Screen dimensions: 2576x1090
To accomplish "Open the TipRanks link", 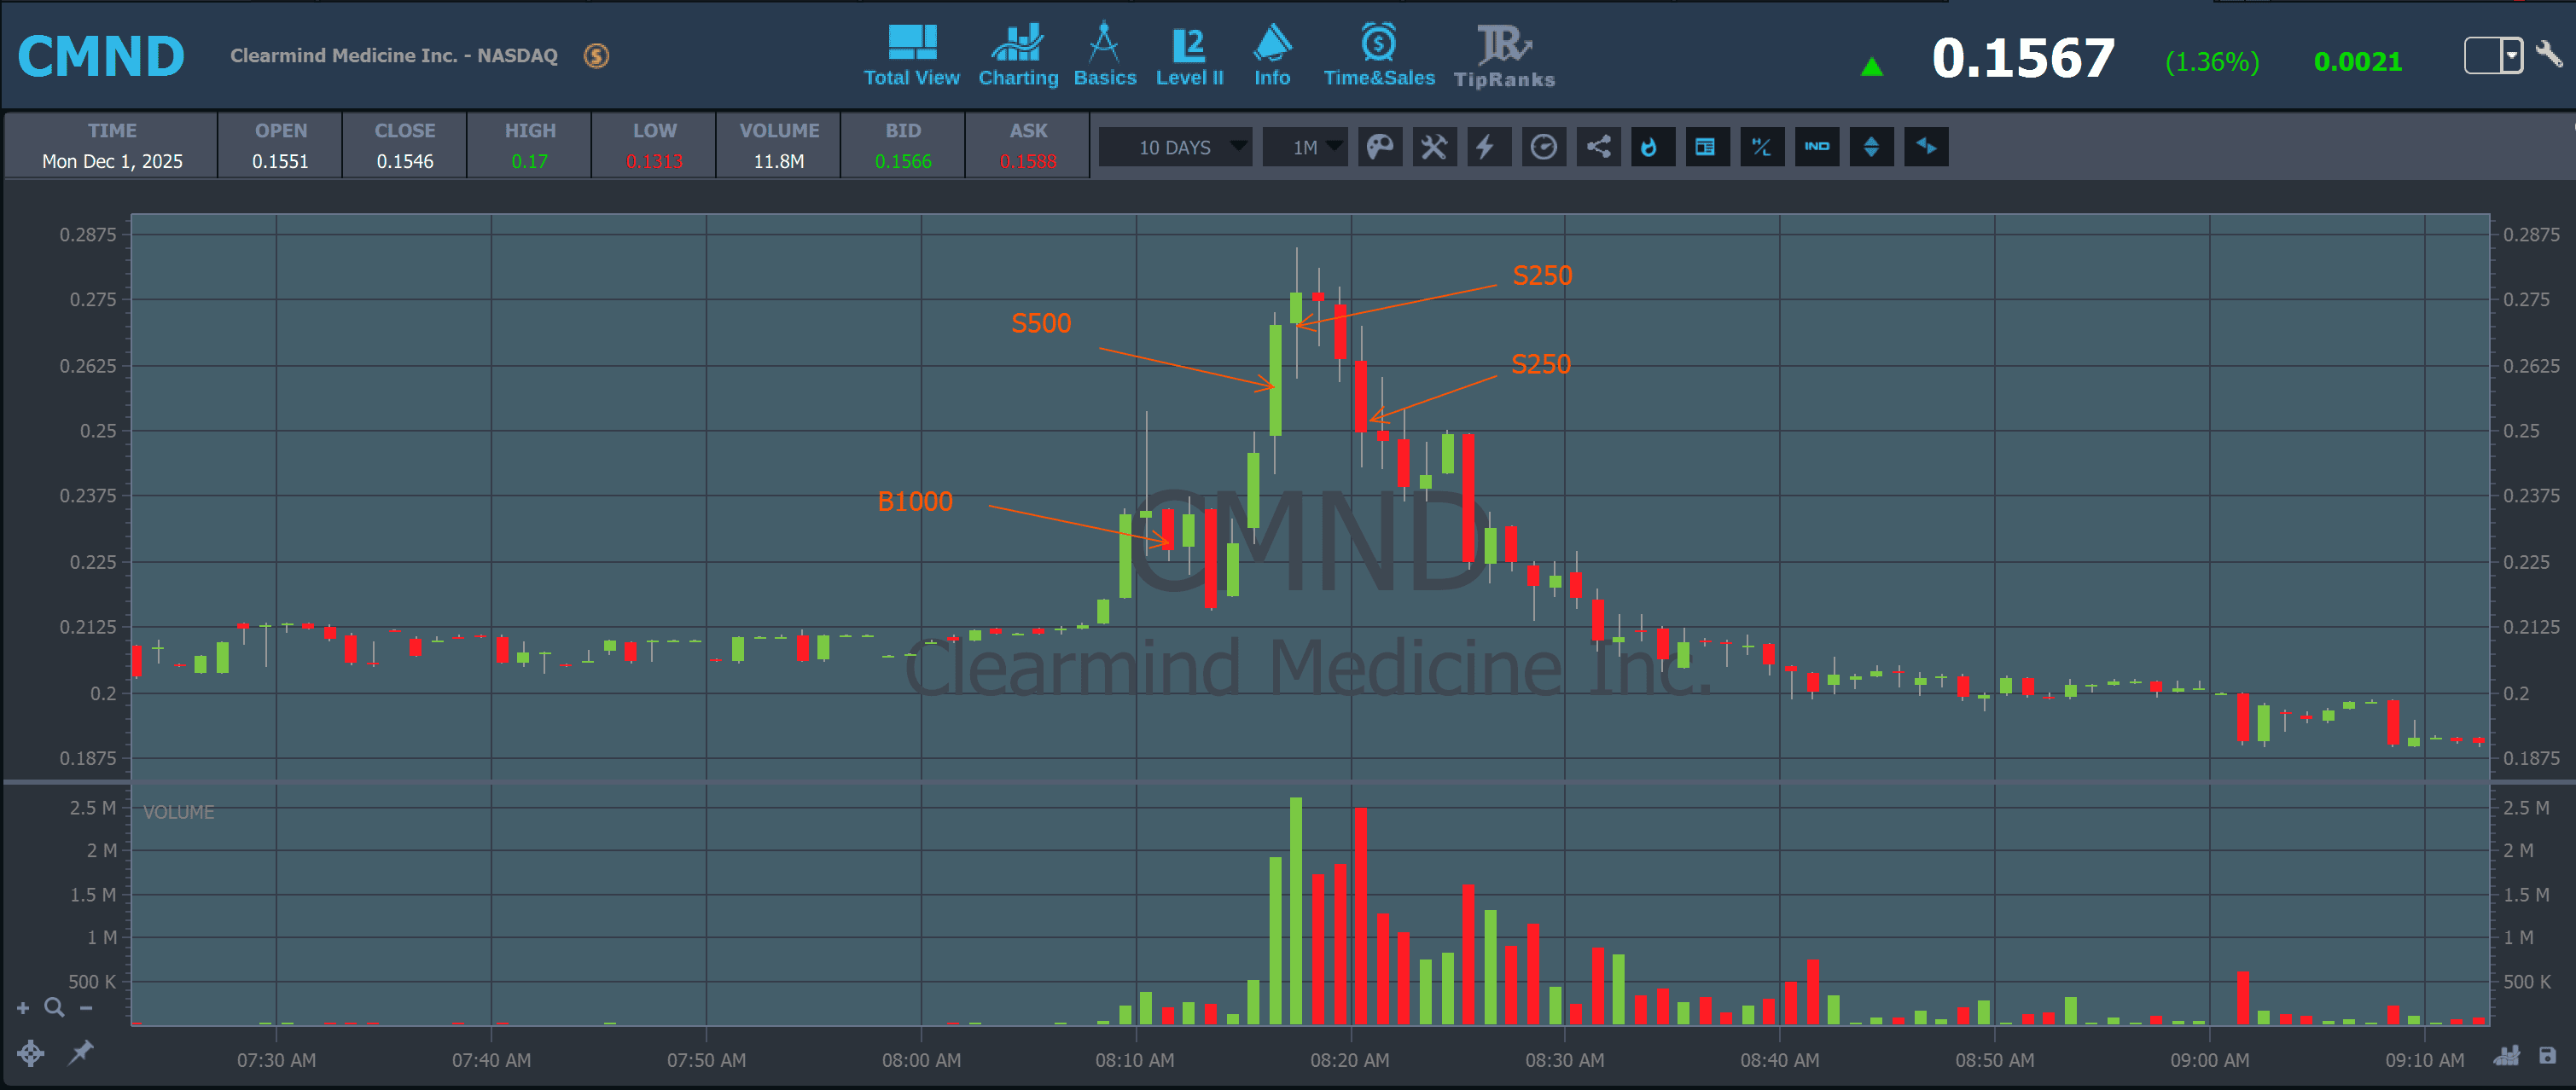I will [x=1503, y=57].
